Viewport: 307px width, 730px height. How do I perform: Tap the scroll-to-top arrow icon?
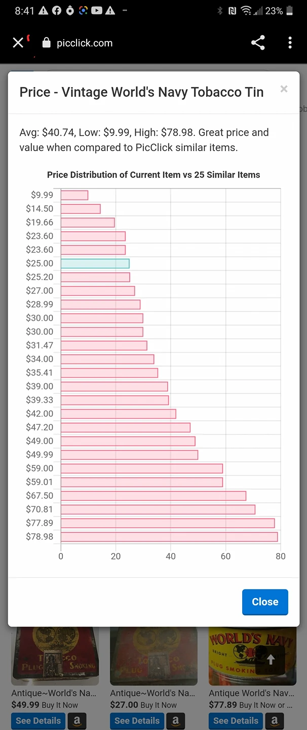pos(271,659)
